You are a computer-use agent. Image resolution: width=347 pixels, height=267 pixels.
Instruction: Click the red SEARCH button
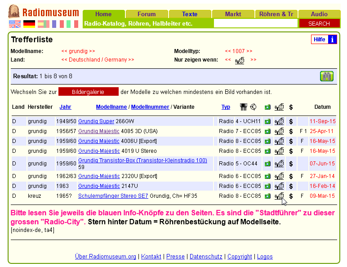[x=319, y=23]
